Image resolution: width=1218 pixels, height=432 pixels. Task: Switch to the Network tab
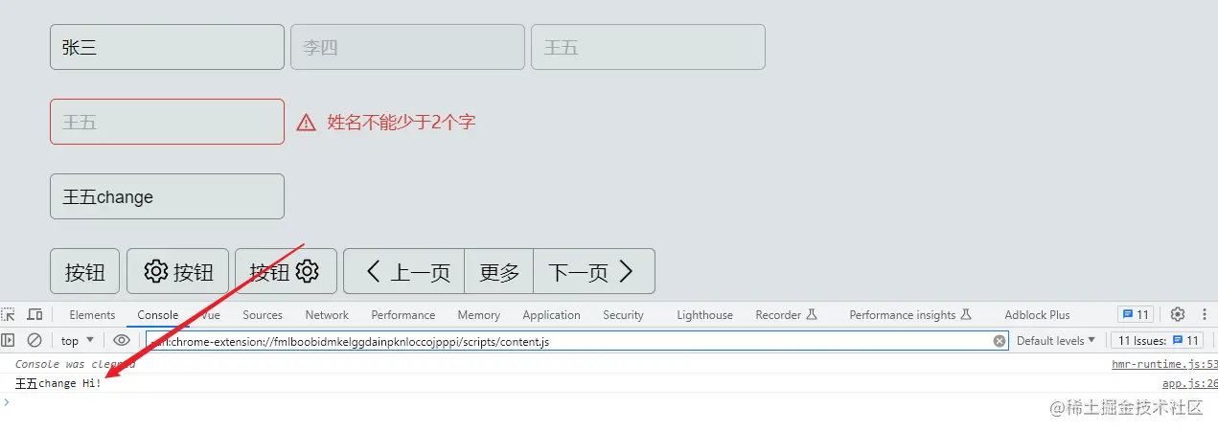pos(327,314)
